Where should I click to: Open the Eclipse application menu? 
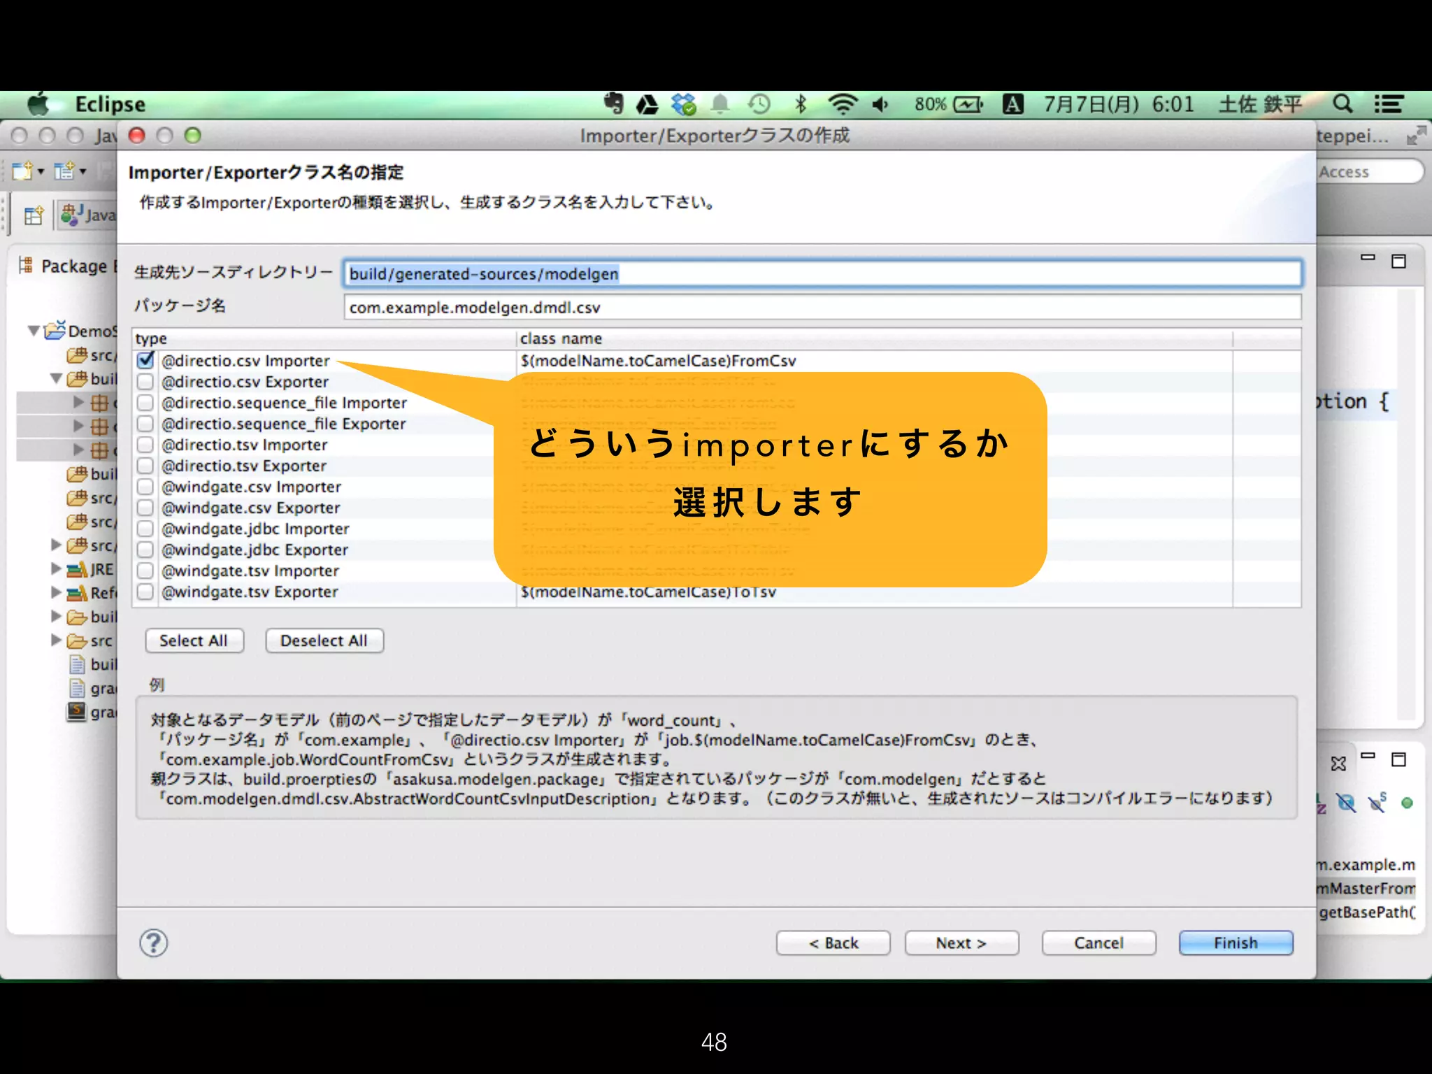point(110,104)
